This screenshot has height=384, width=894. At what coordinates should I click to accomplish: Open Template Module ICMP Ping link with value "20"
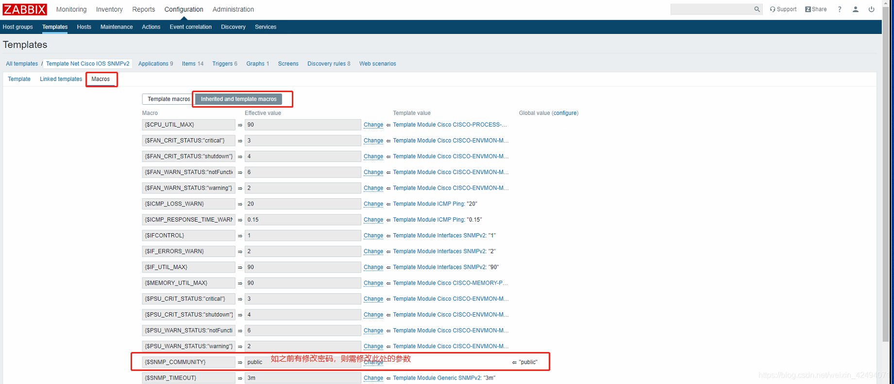pyautogui.click(x=429, y=204)
